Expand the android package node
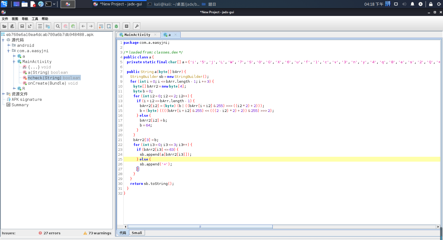 pyautogui.click(x=8, y=45)
